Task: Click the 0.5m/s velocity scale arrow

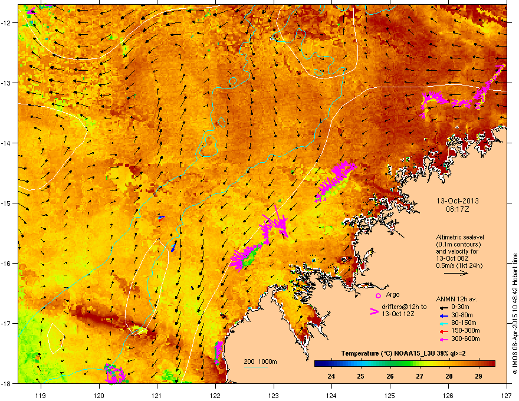Action: click(x=456, y=273)
